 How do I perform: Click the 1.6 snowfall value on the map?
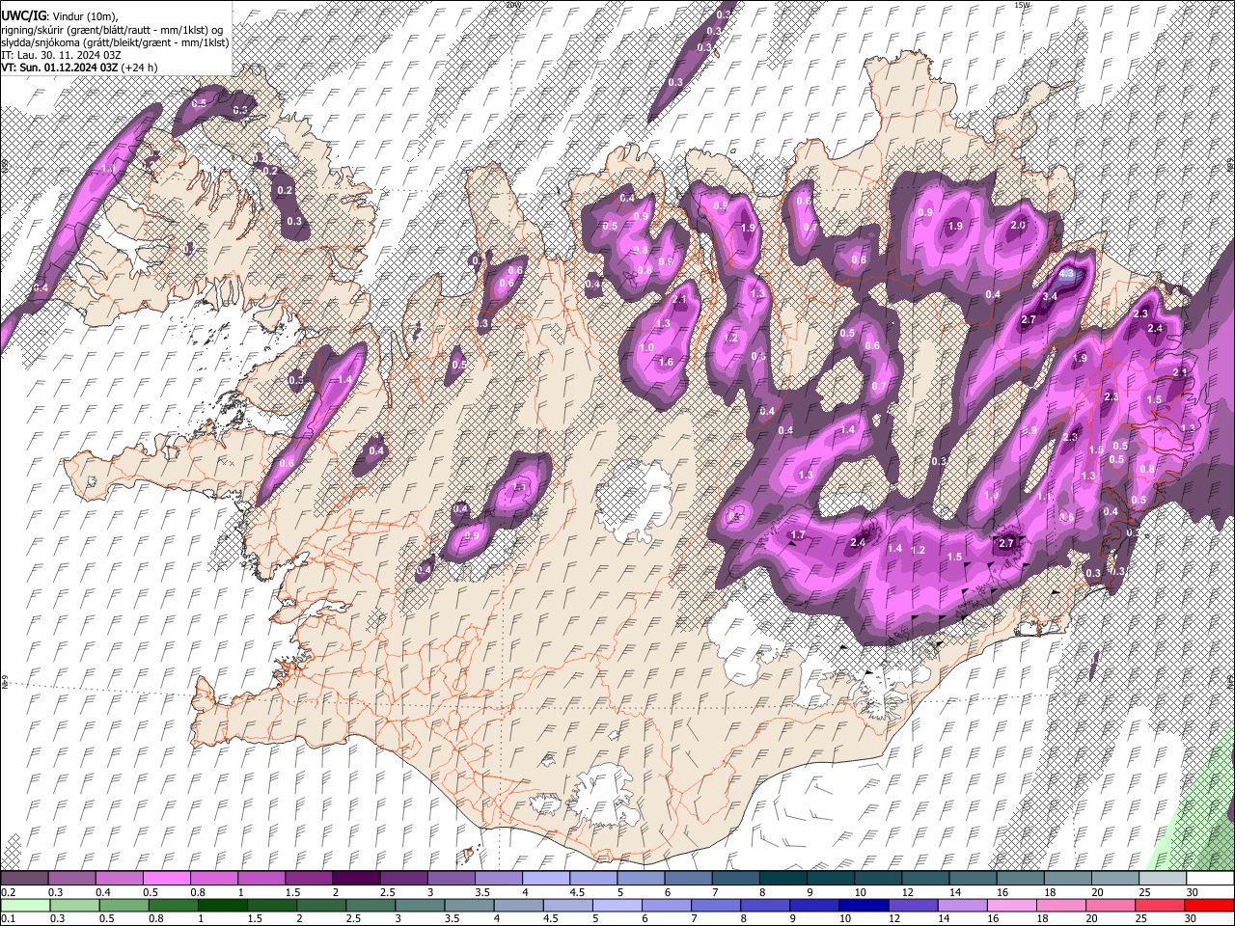[666, 362]
